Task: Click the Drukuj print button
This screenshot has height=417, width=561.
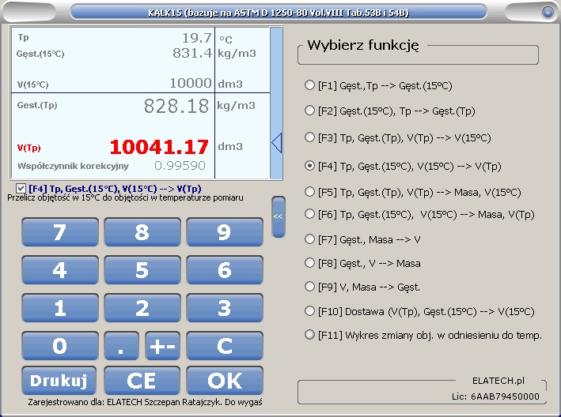Action: tap(59, 381)
